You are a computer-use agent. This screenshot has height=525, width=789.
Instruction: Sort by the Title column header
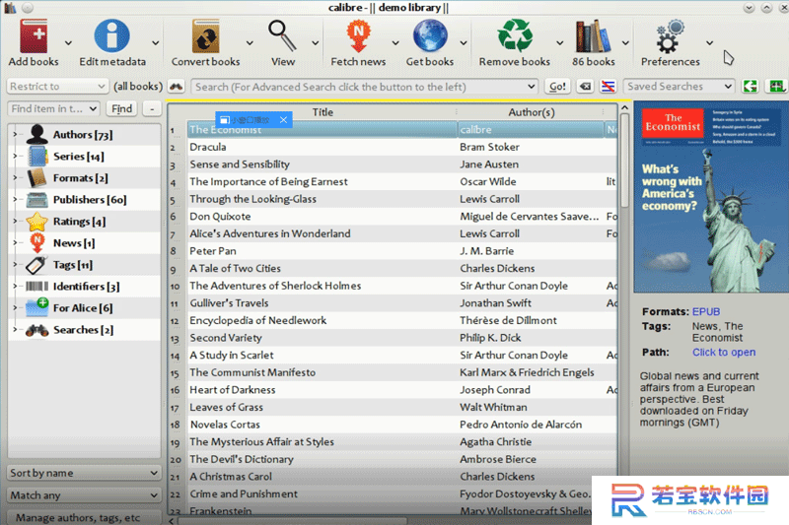[x=323, y=112]
